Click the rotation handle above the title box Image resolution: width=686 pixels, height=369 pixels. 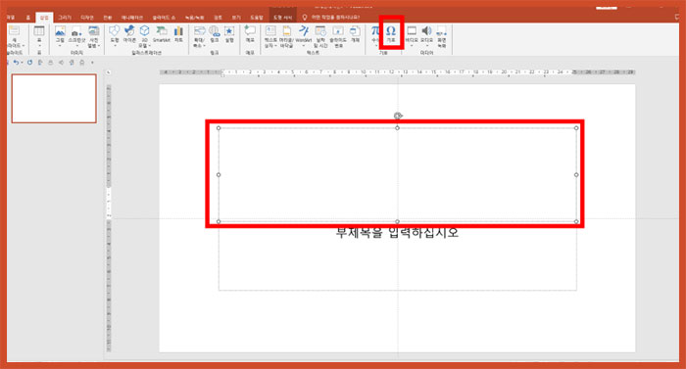(397, 115)
